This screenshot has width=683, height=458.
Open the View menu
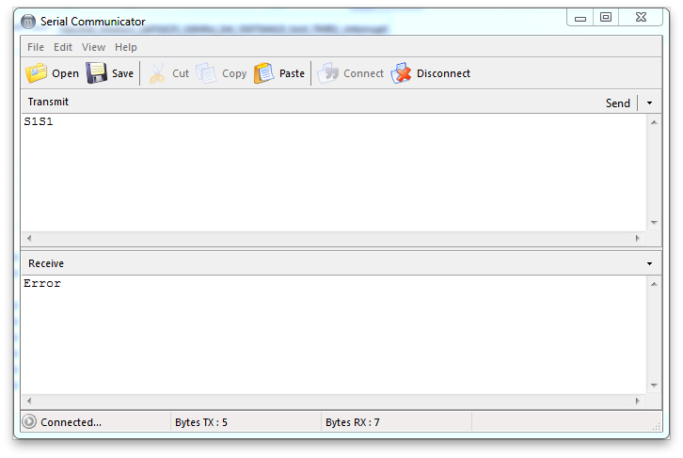(x=93, y=47)
